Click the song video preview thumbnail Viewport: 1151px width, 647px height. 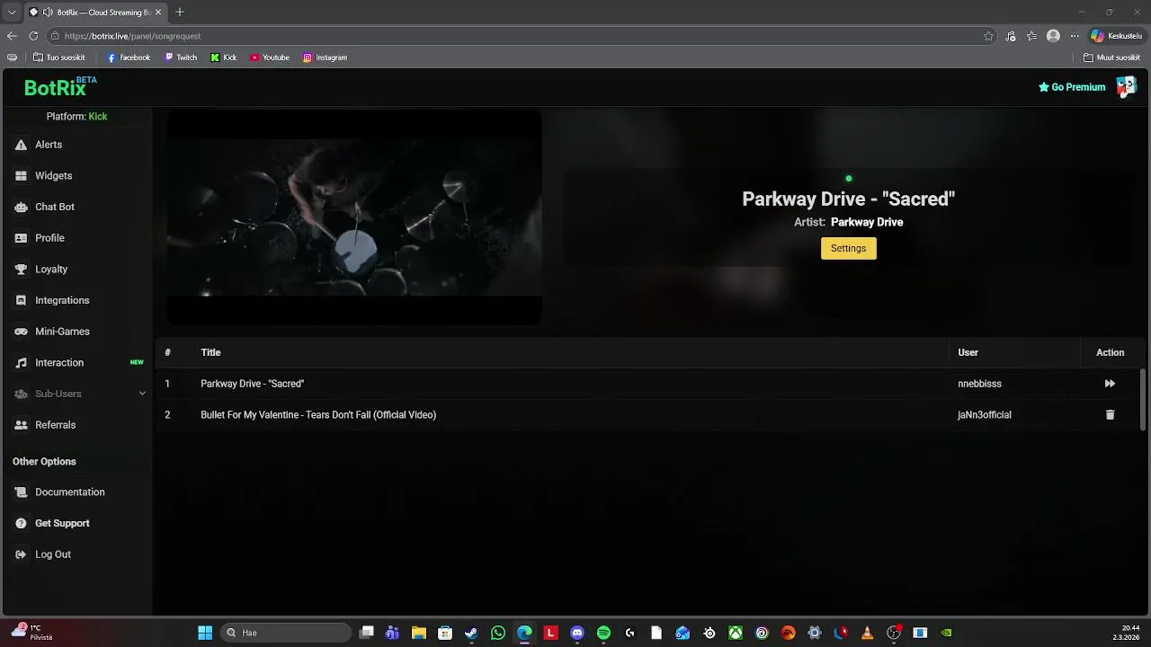click(x=354, y=217)
